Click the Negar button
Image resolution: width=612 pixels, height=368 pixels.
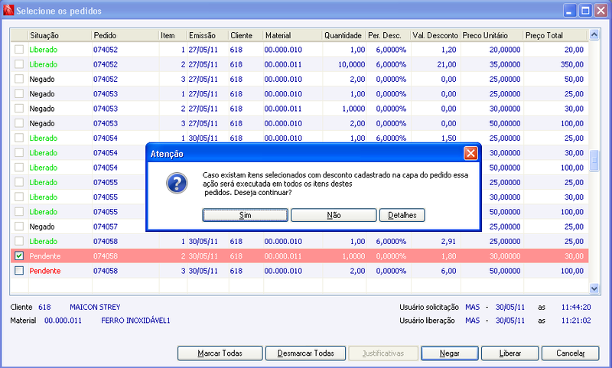[x=450, y=353]
